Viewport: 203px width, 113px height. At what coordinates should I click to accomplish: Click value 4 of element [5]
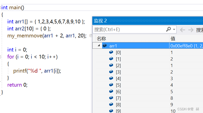[172, 85]
